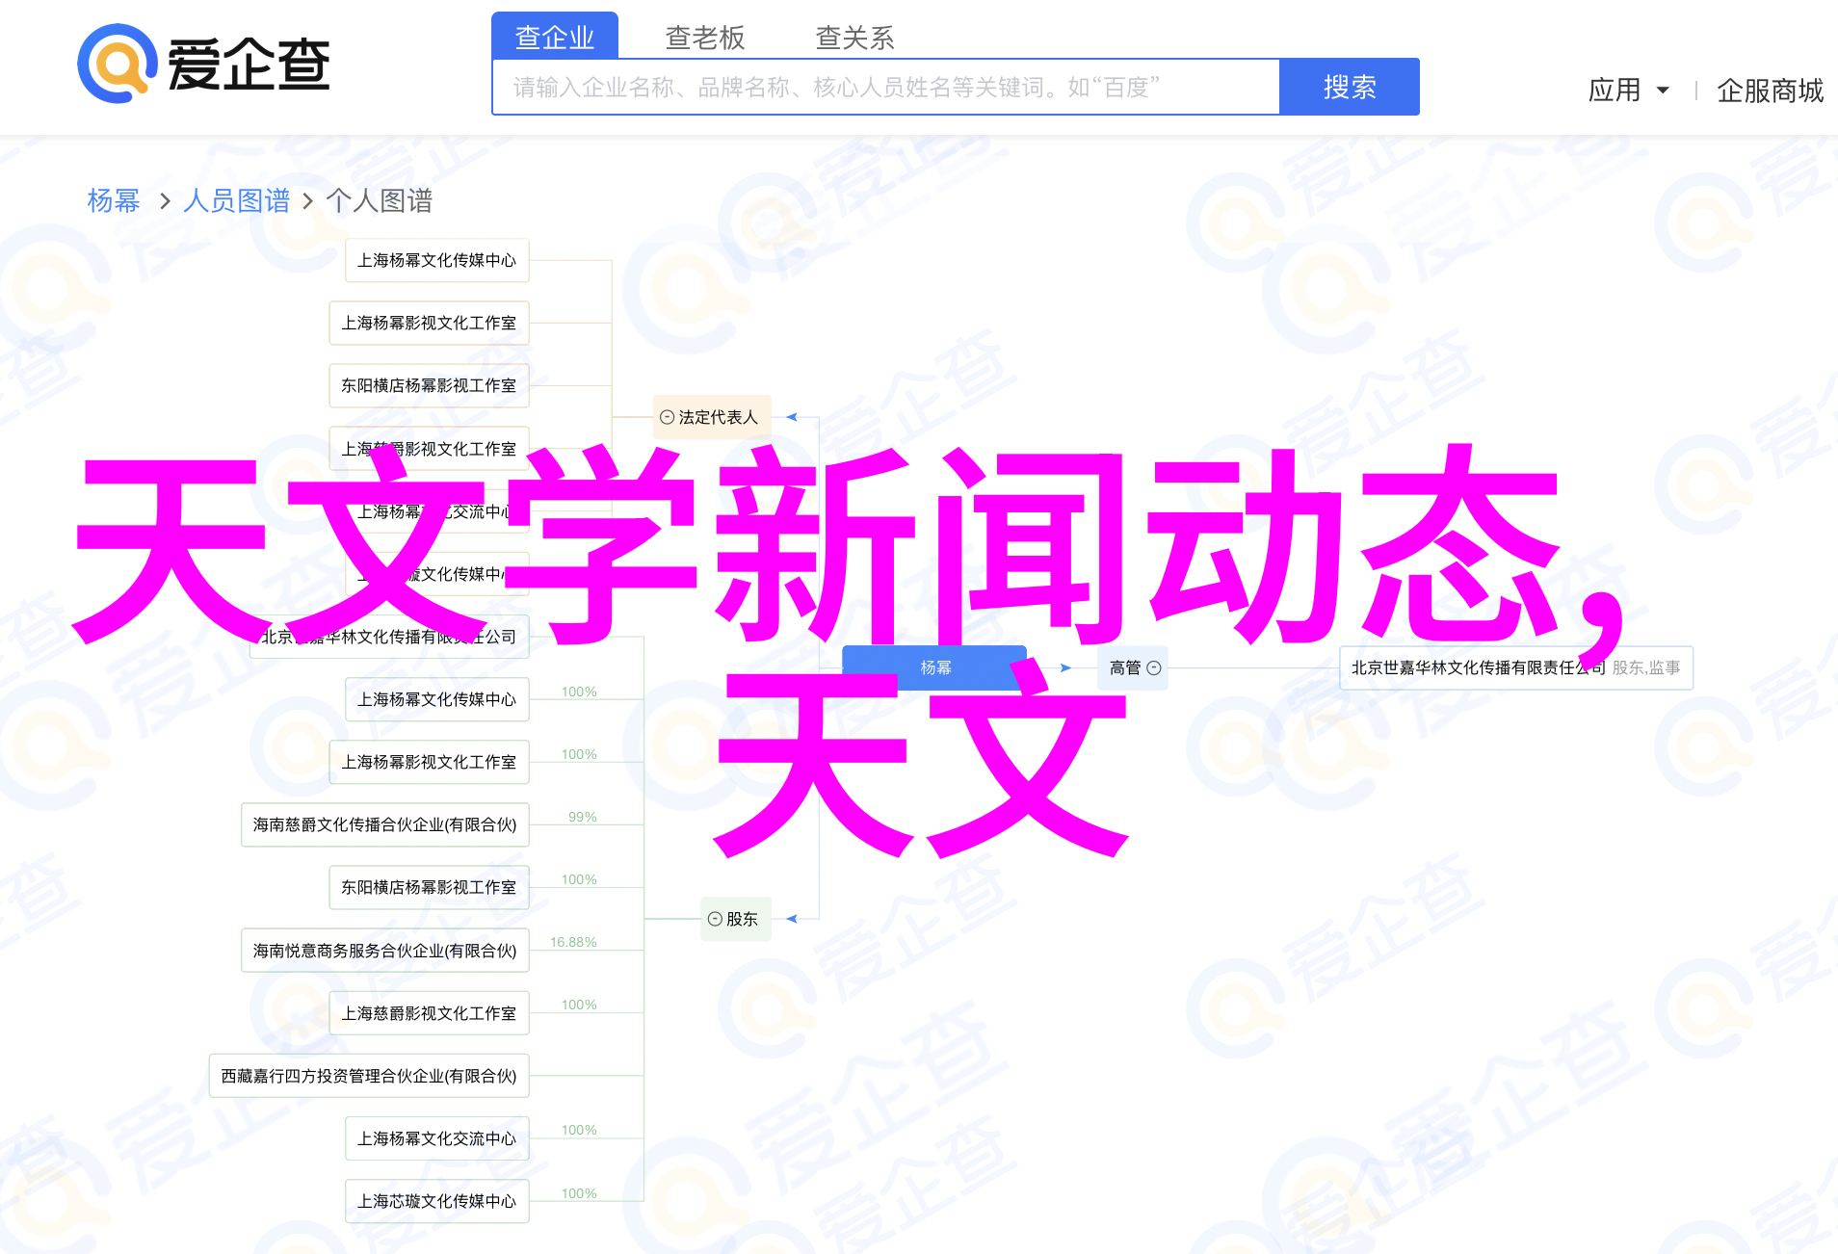Open 上海杨幂文化传媒中心 with 100% share
Screen dimensions: 1838x1254
(x=437, y=699)
